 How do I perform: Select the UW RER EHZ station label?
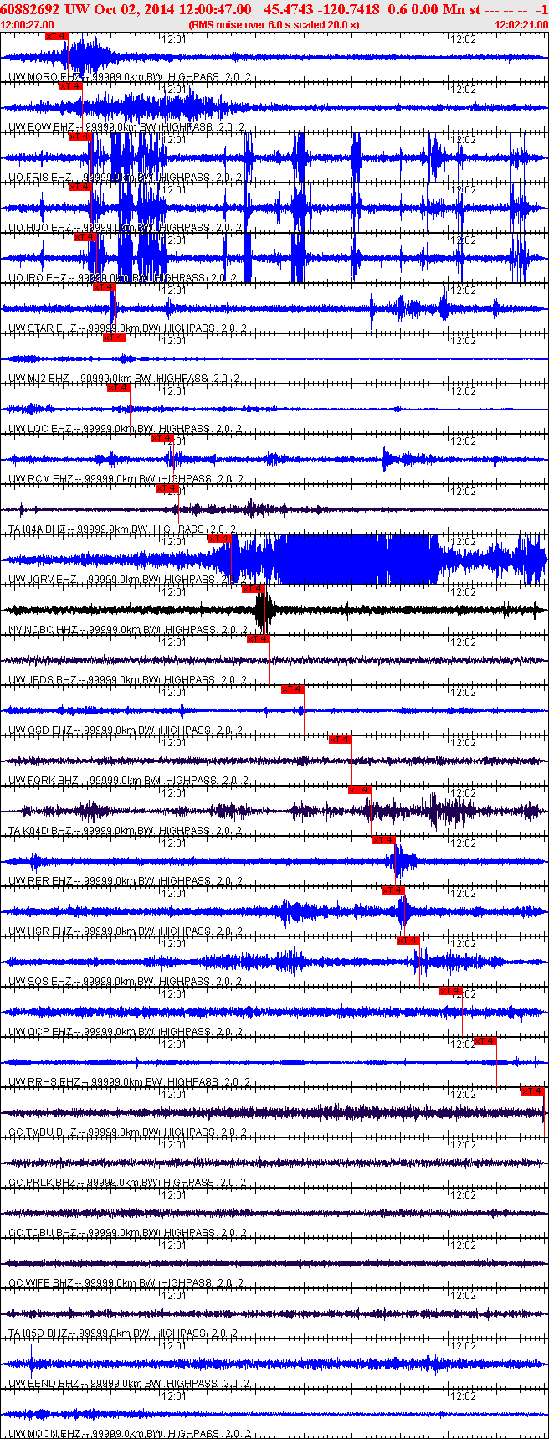tap(40, 881)
